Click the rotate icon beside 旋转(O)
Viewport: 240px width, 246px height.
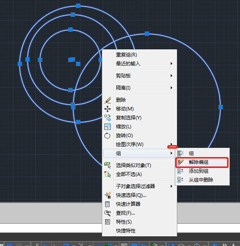tap(107, 136)
